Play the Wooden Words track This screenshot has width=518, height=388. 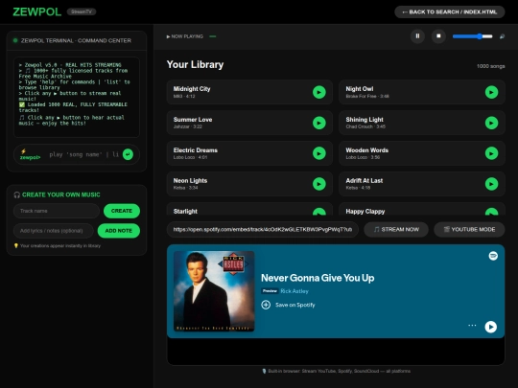coord(491,153)
